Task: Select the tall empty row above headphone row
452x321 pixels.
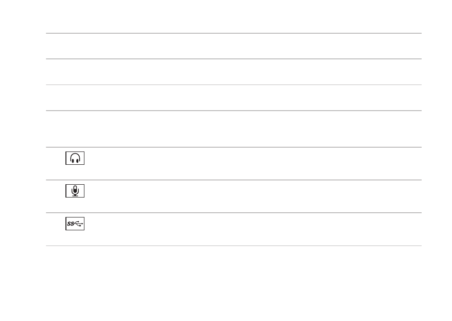Action: (234, 129)
